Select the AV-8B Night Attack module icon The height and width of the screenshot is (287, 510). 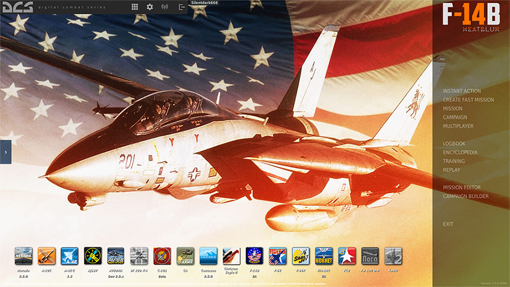(116, 256)
